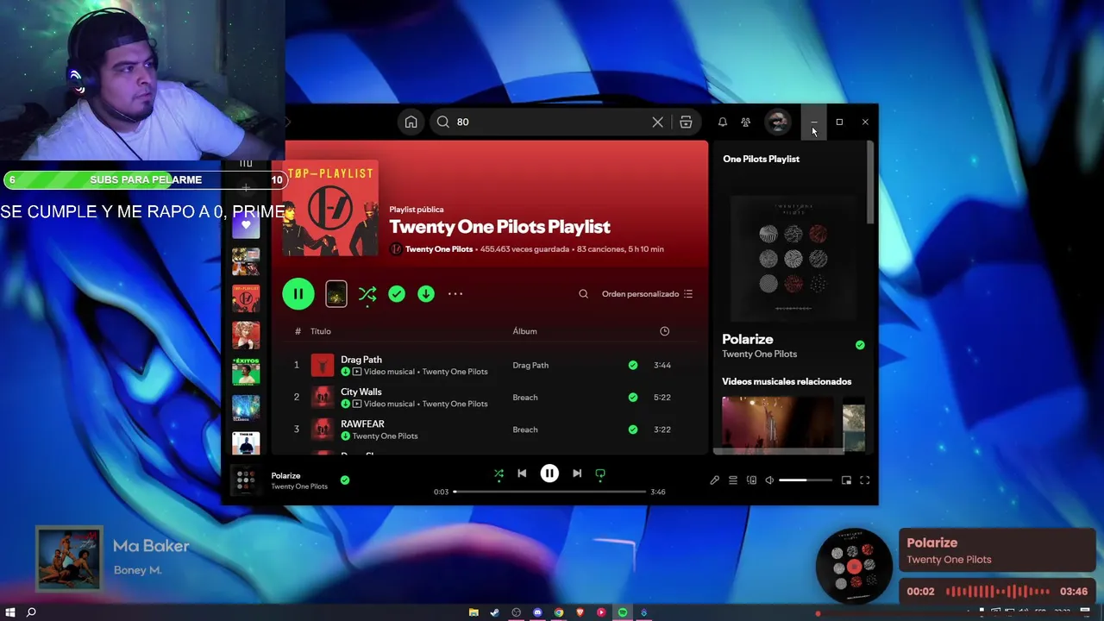The image size is (1104, 621).
Task: Open Connect to a device icon
Action: coord(751,480)
